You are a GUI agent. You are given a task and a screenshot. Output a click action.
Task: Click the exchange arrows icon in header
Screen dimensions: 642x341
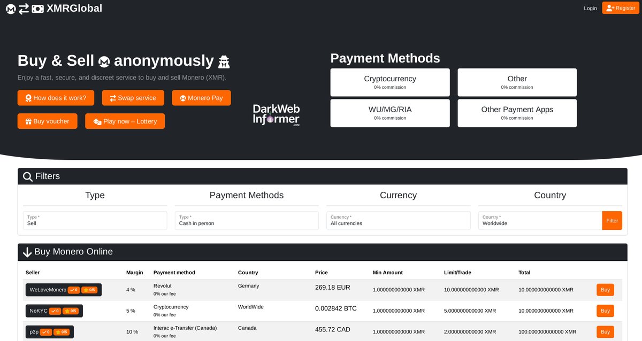tap(24, 9)
